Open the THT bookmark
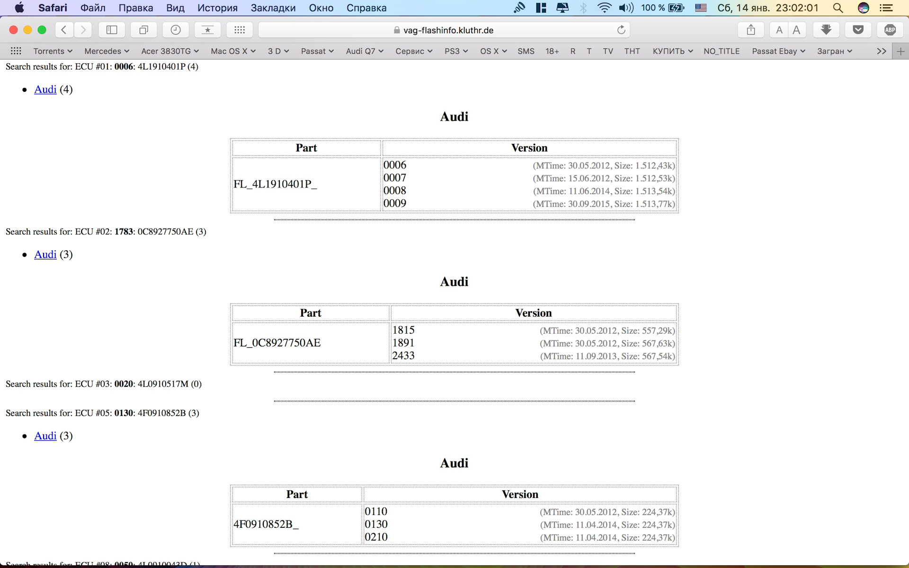 pyautogui.click(x=632, y=51)
